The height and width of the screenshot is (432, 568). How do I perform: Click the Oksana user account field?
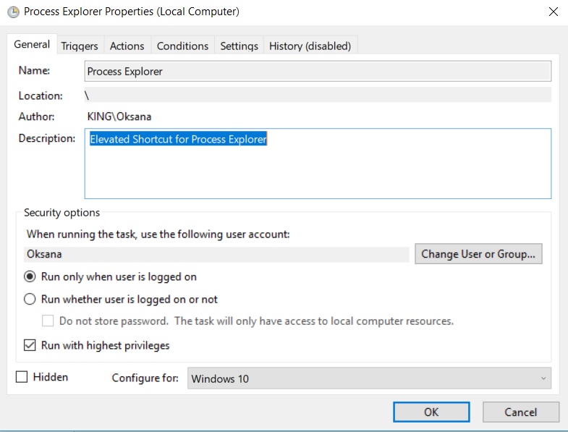[x=216, y=254]
